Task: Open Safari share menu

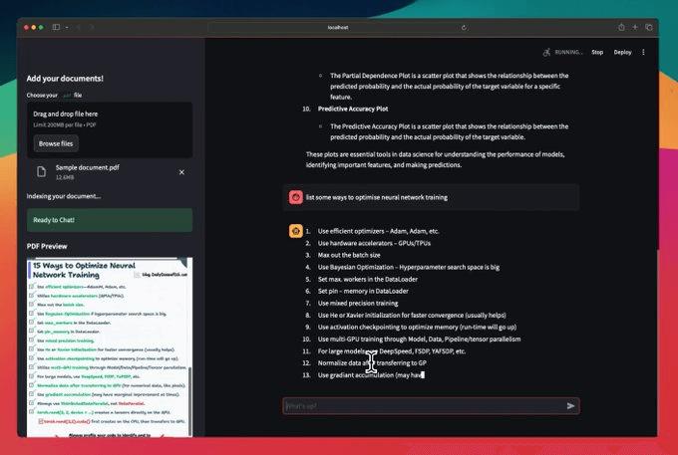Action: point(622,27)
